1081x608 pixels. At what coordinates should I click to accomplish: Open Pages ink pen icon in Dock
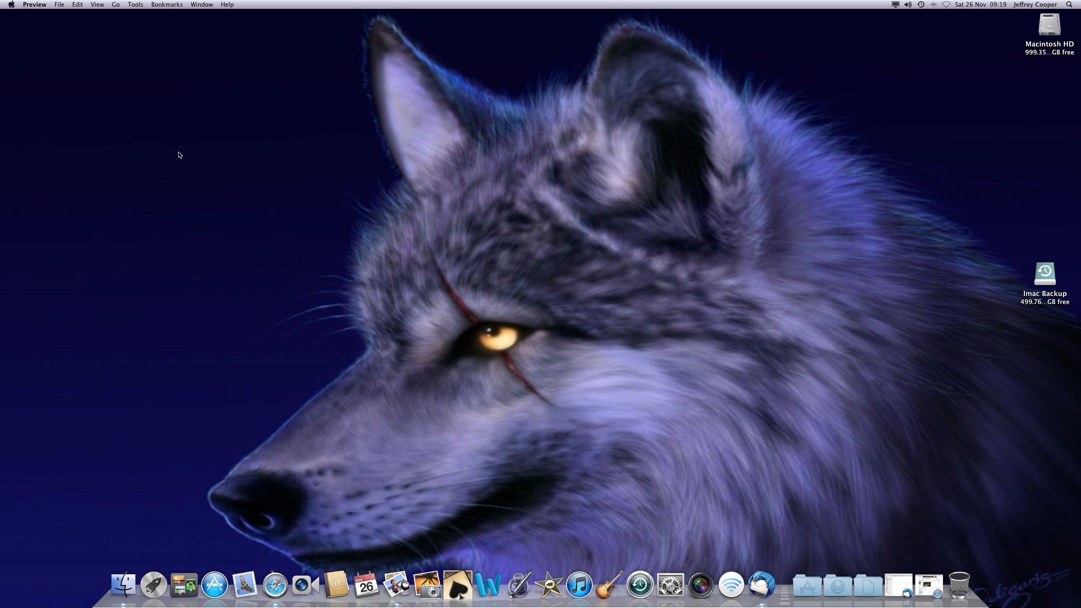point(519,585)
